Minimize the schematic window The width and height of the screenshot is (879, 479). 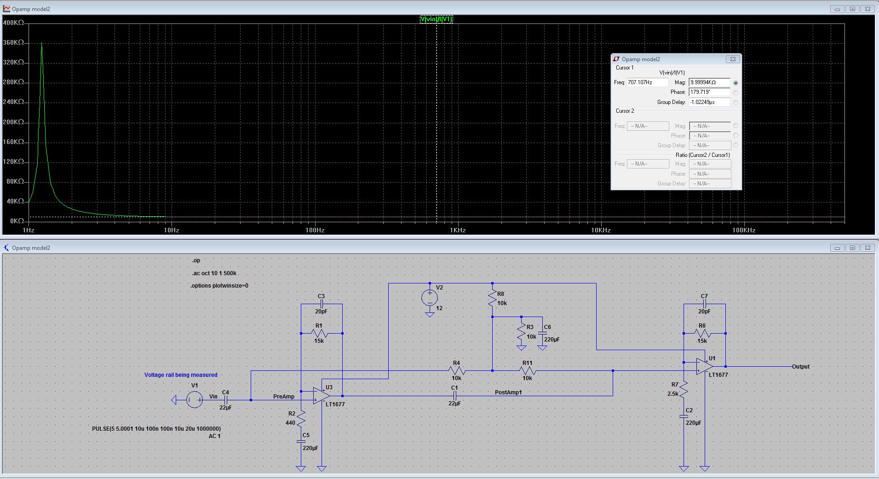coord(837,248)
